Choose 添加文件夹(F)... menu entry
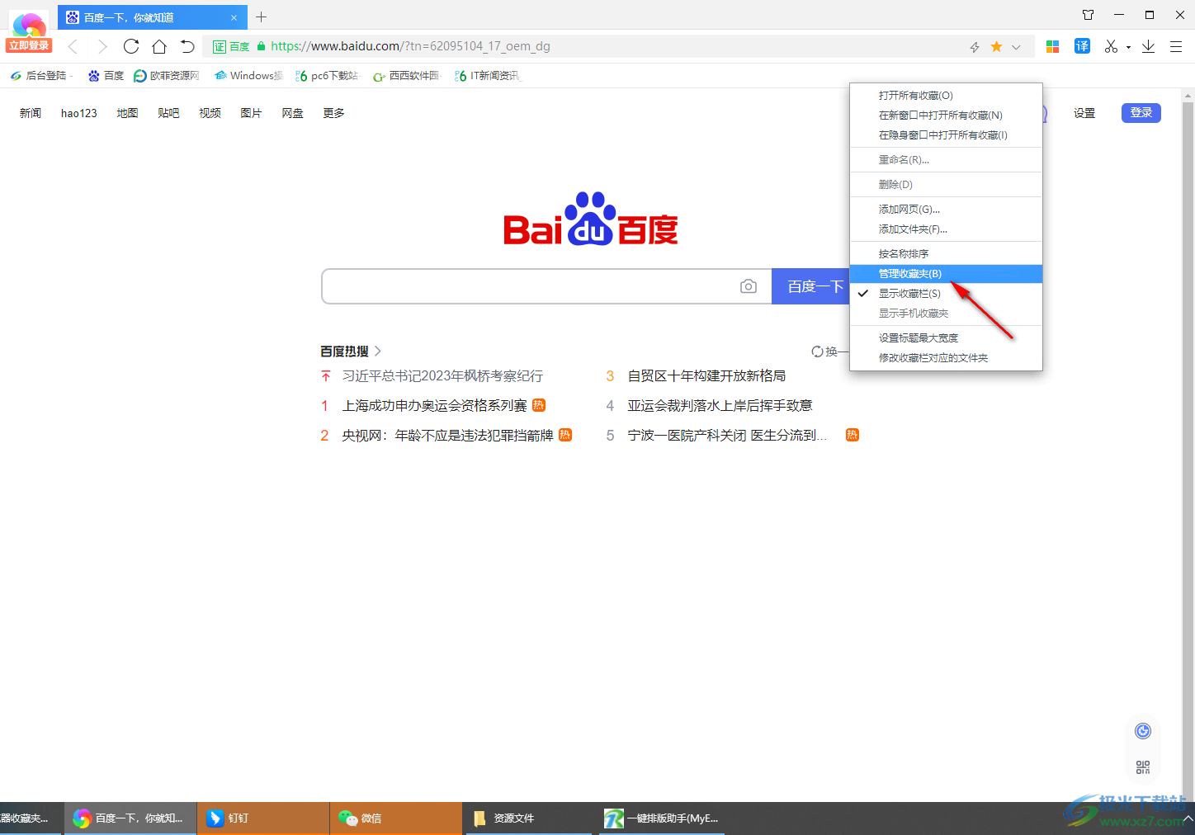Screen dimensions: 1195x835 tap(946, 229)
